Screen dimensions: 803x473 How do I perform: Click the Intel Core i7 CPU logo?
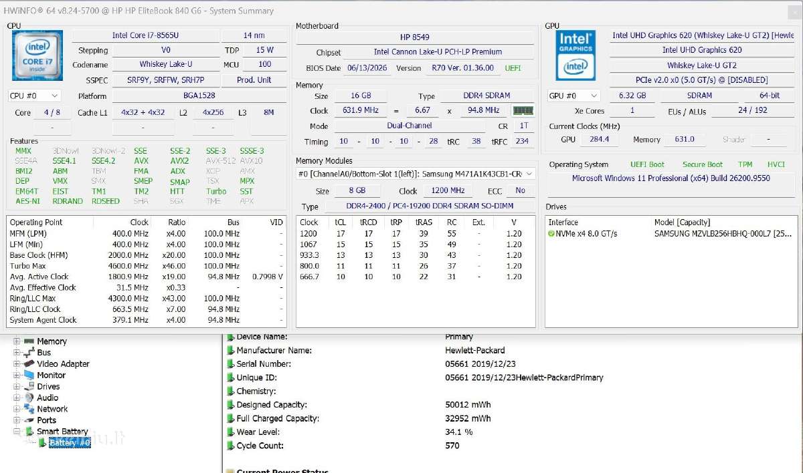[x=37, y=55]
